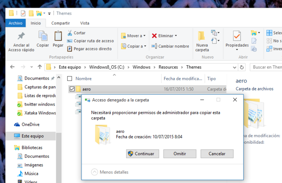The width and height of the screenshot is (282, 183).
Task: Open the Mover a dropdown
Action: click(133, 36)
